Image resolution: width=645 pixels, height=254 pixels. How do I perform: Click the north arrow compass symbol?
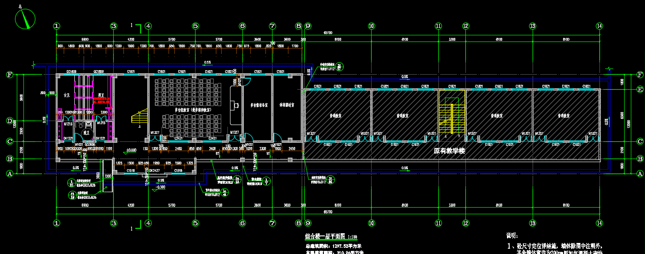point(25,19)
